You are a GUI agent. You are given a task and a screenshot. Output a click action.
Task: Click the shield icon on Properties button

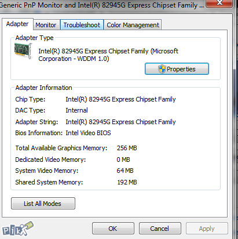tap(162, 69)
